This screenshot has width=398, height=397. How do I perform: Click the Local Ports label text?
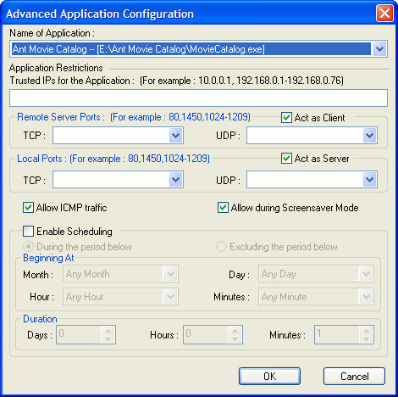(x=41, y=159)
